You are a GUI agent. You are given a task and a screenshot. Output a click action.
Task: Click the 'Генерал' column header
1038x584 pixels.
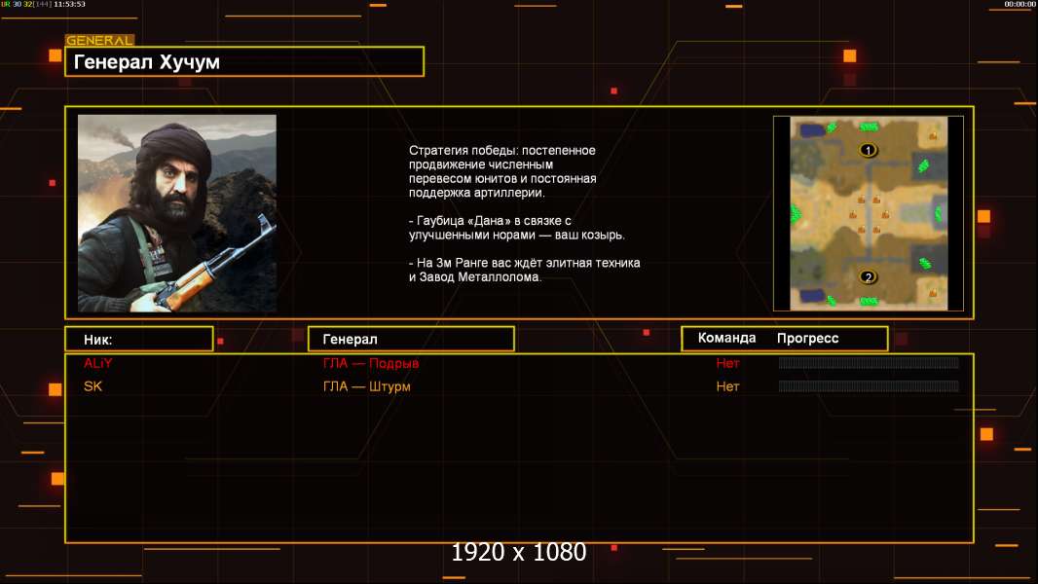coord(411,340)
